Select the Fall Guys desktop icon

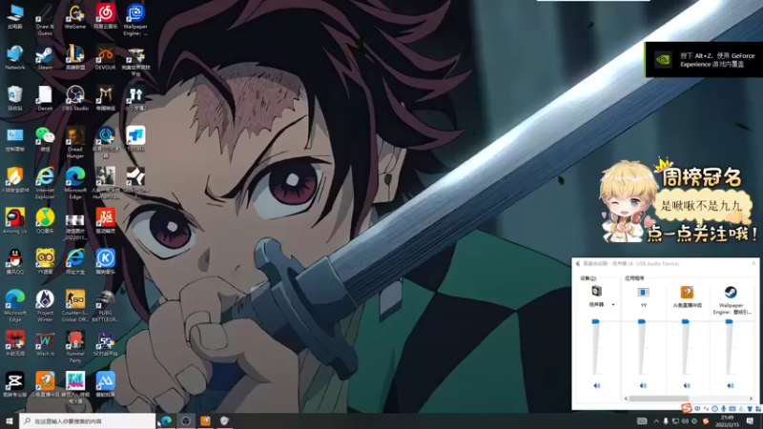pyautogui.click(x=75, y=388)
